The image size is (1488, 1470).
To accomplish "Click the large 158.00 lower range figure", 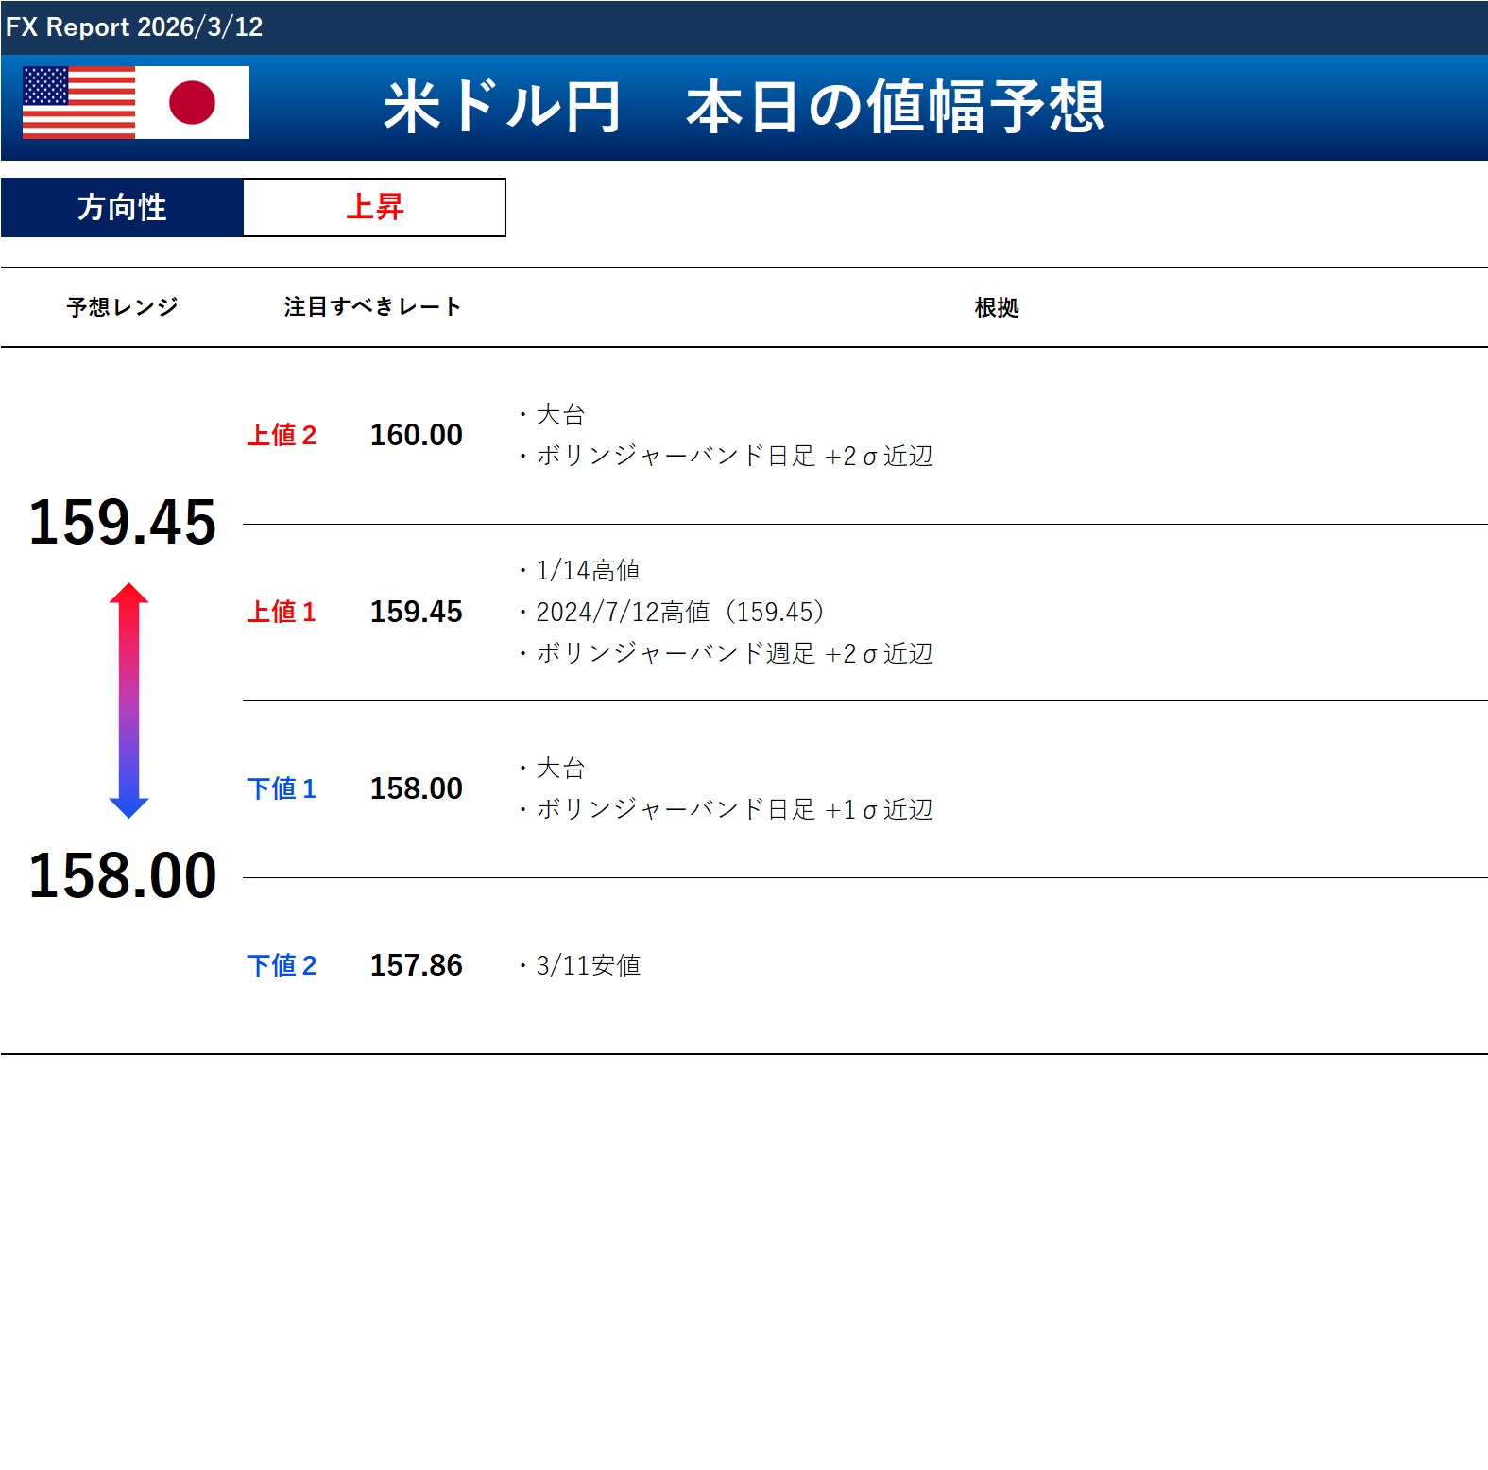I will pos(123,875).
